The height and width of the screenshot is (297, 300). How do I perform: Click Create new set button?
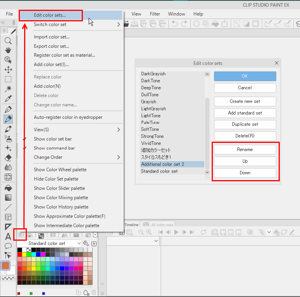[245, 101]
